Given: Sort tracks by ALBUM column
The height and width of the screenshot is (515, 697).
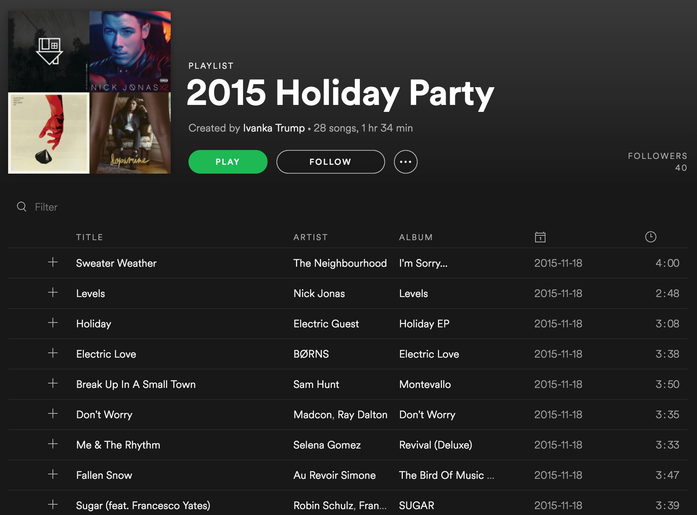Looking at the screenshot, I should [416, 237].
